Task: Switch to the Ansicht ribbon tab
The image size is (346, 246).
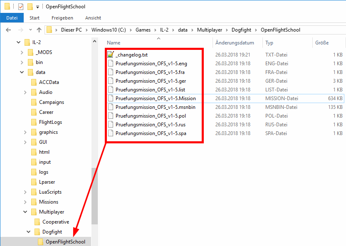Action: [x=93, y=18]
